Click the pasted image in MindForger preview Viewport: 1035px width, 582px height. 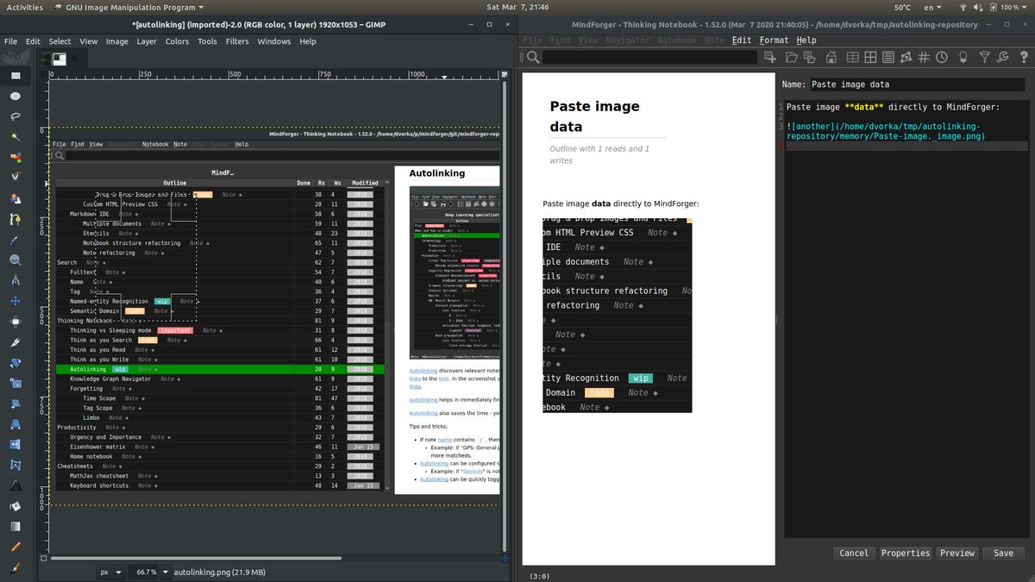pyautogui.click(x=617, y=315)
